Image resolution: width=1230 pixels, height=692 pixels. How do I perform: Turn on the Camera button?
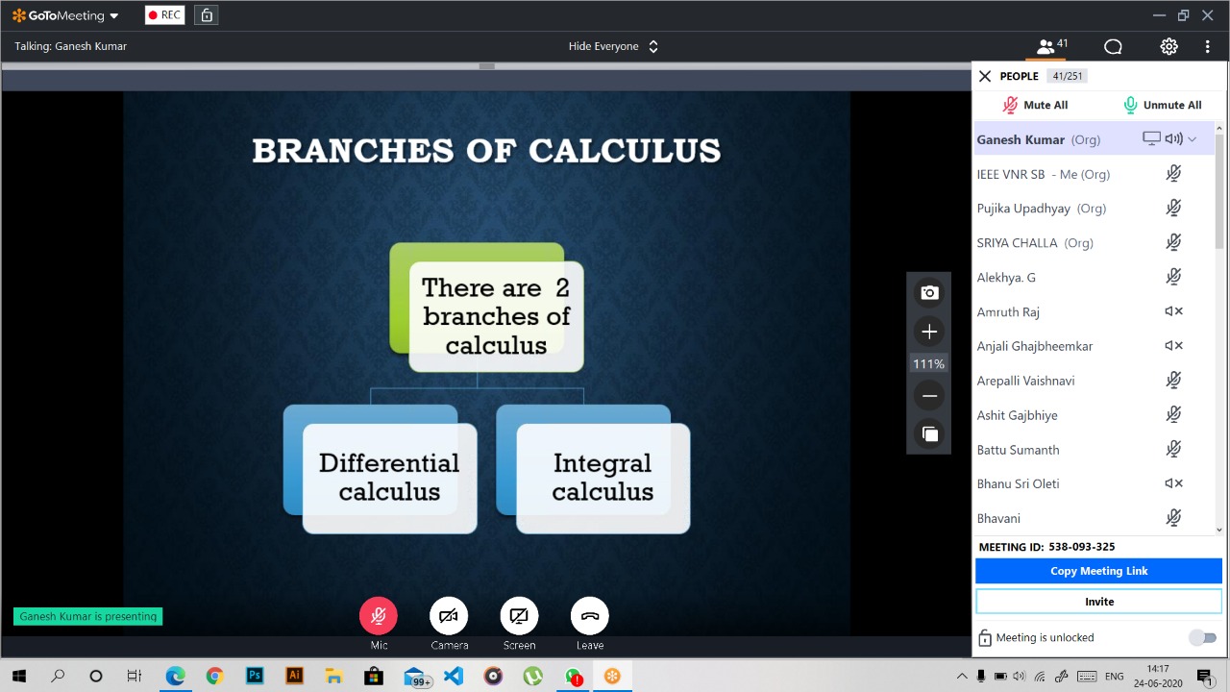(x=449, y=616)
